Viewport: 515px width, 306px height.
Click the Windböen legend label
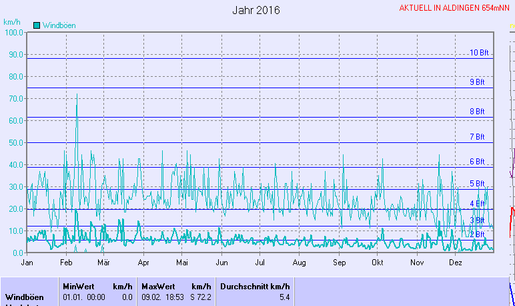(x=59, y=25)
